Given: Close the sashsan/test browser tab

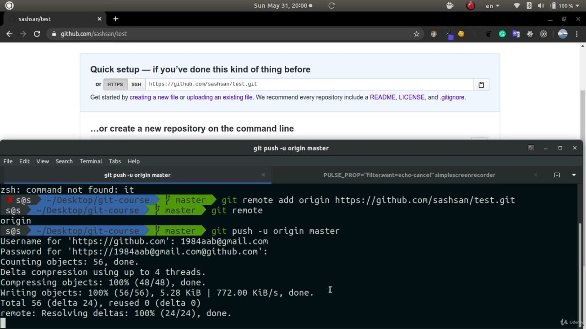Looking at the screenshot, I should [x=99, y=19].
